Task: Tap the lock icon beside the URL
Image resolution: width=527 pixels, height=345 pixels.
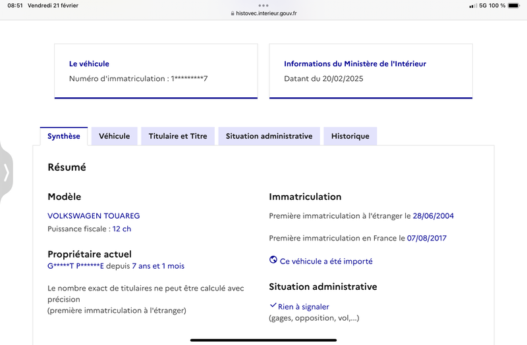Action: pyautogui.click(x=233, y=13)
